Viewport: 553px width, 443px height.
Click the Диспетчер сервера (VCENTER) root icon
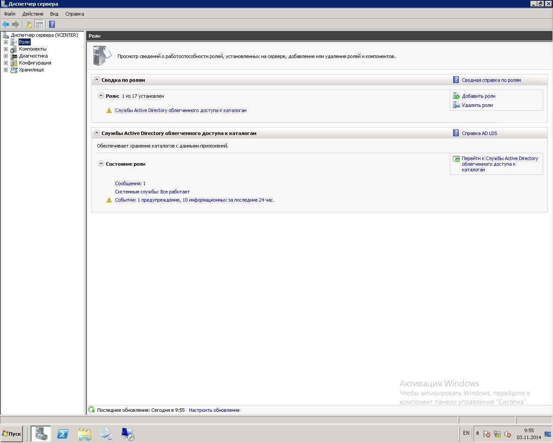coord(6,35)
